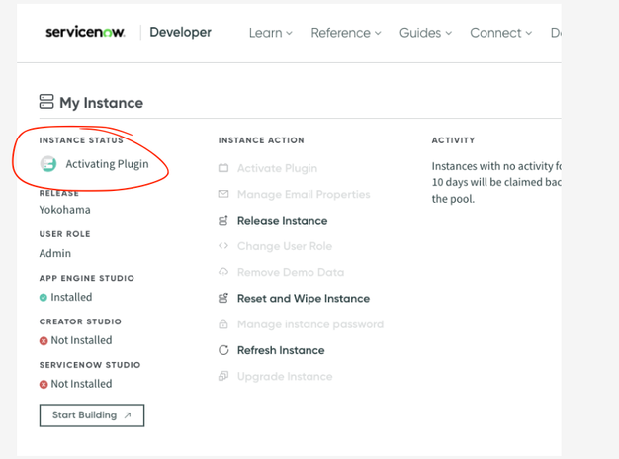Click the Manage instance password lock icon

tap(223, 324)
